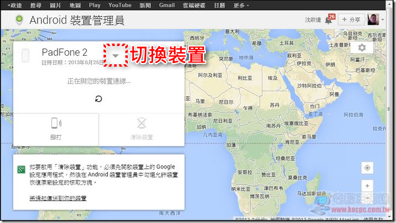The height and width of the screenshot is (223, 396).
Task: Open the PadFone 2 device switch dropdown
Action: tap(116, 56)
